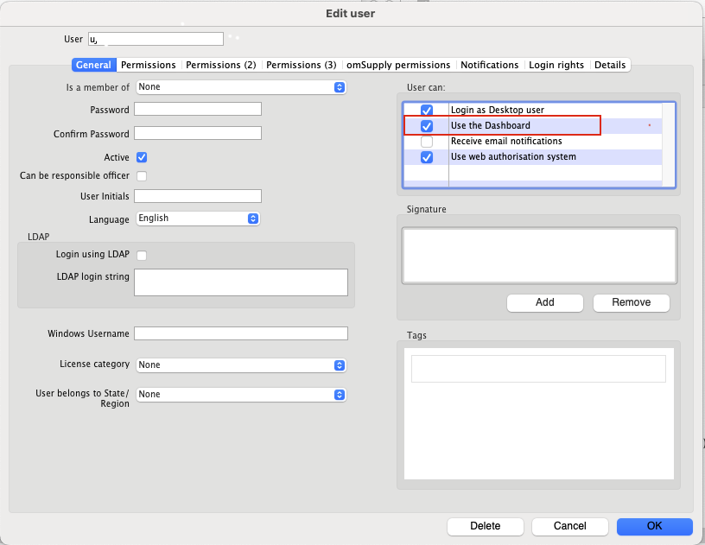Go to the Notifications tab

(489, 65)
